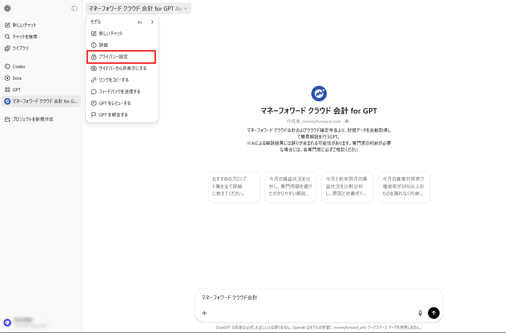Viewport: 506px width, 333px height.
Task: Click the ChatGPT logo icon
Action: tap(7, 8)
